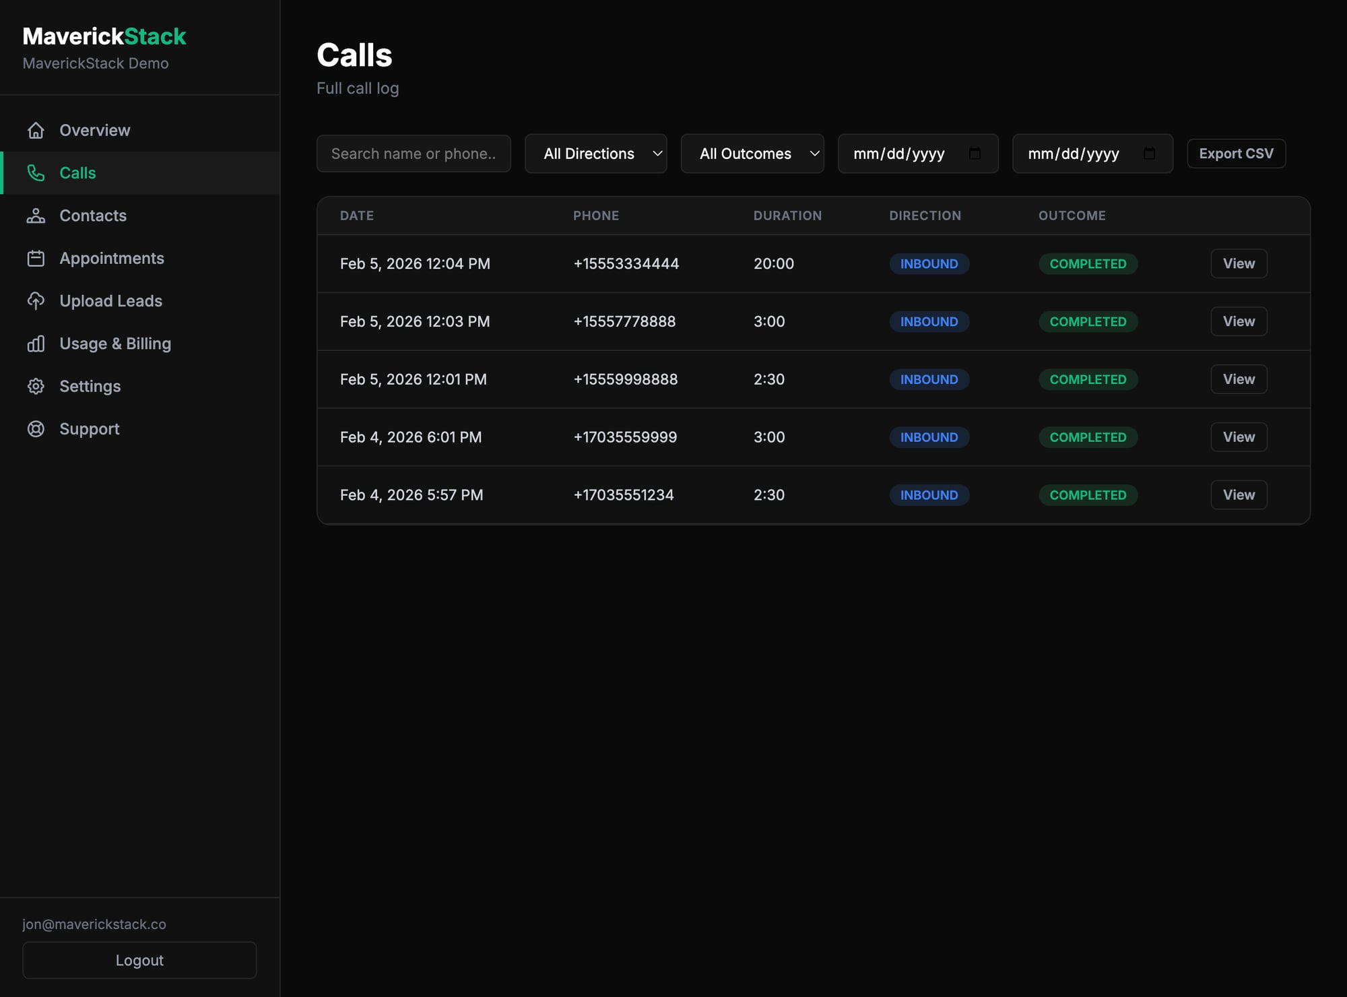The height and width of the screenshot is (997, 1347).
Task: Click the Usage & Billing chart icon
Action: click(36, 343)
